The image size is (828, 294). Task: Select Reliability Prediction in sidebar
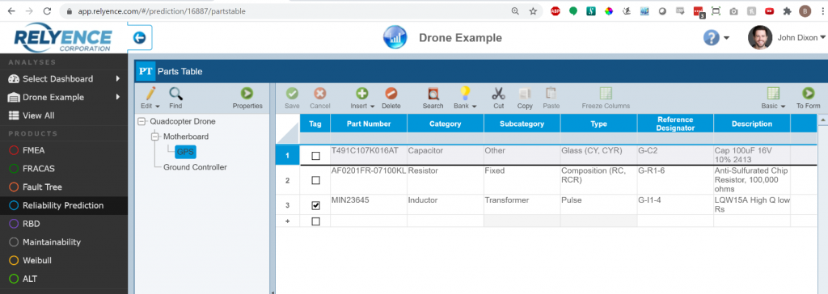coord(63,205)
